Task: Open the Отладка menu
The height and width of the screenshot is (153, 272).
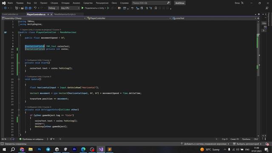Action: pos(65,3)
